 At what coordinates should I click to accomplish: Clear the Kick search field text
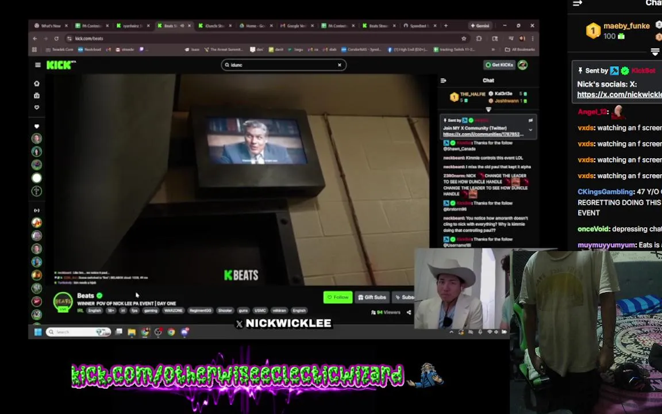340,65
